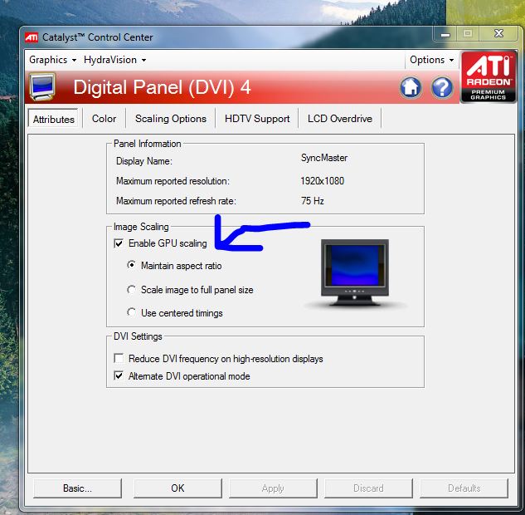Select Use centered timings option
The image size is (525, 515).
132,312
